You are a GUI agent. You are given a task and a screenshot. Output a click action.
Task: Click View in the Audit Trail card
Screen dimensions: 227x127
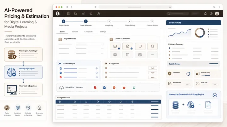(x=215, y=84)
